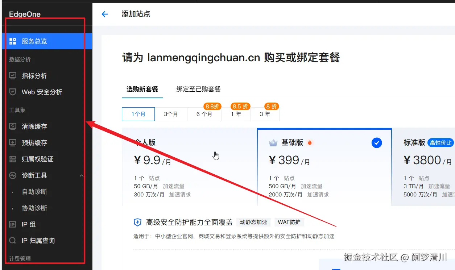Image resolution: width=455 pixels, height=270 pixels.
Task: Choose the 个人版 ¥9.9 plan card
Action: [190, 167]
